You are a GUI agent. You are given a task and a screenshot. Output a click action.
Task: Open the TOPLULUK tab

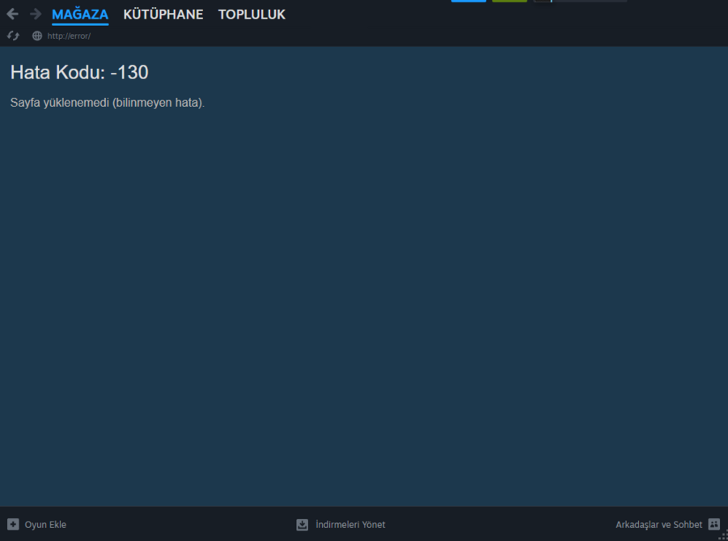[x=252, y=15]
